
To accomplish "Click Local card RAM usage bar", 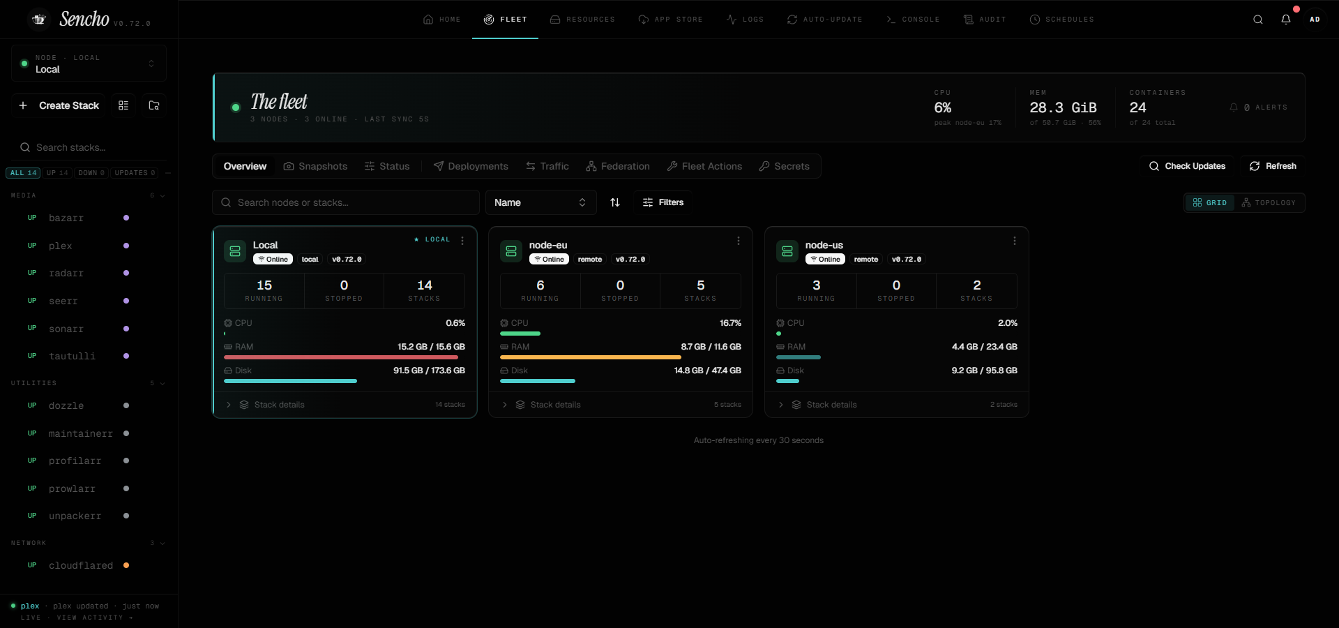I will tap(345, 357).
